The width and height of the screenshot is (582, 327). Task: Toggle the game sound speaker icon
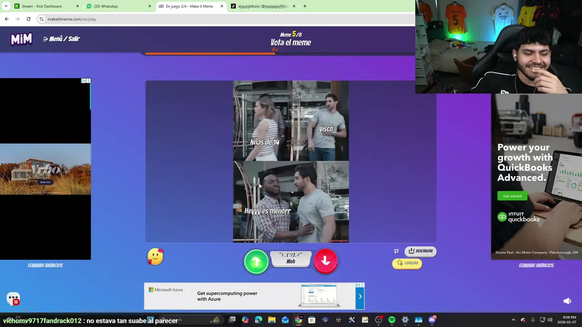567,301
